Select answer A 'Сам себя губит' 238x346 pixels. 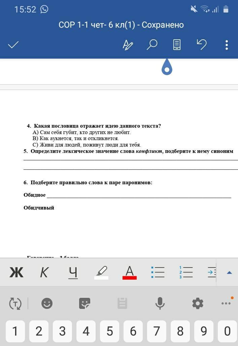pos(81,132)
